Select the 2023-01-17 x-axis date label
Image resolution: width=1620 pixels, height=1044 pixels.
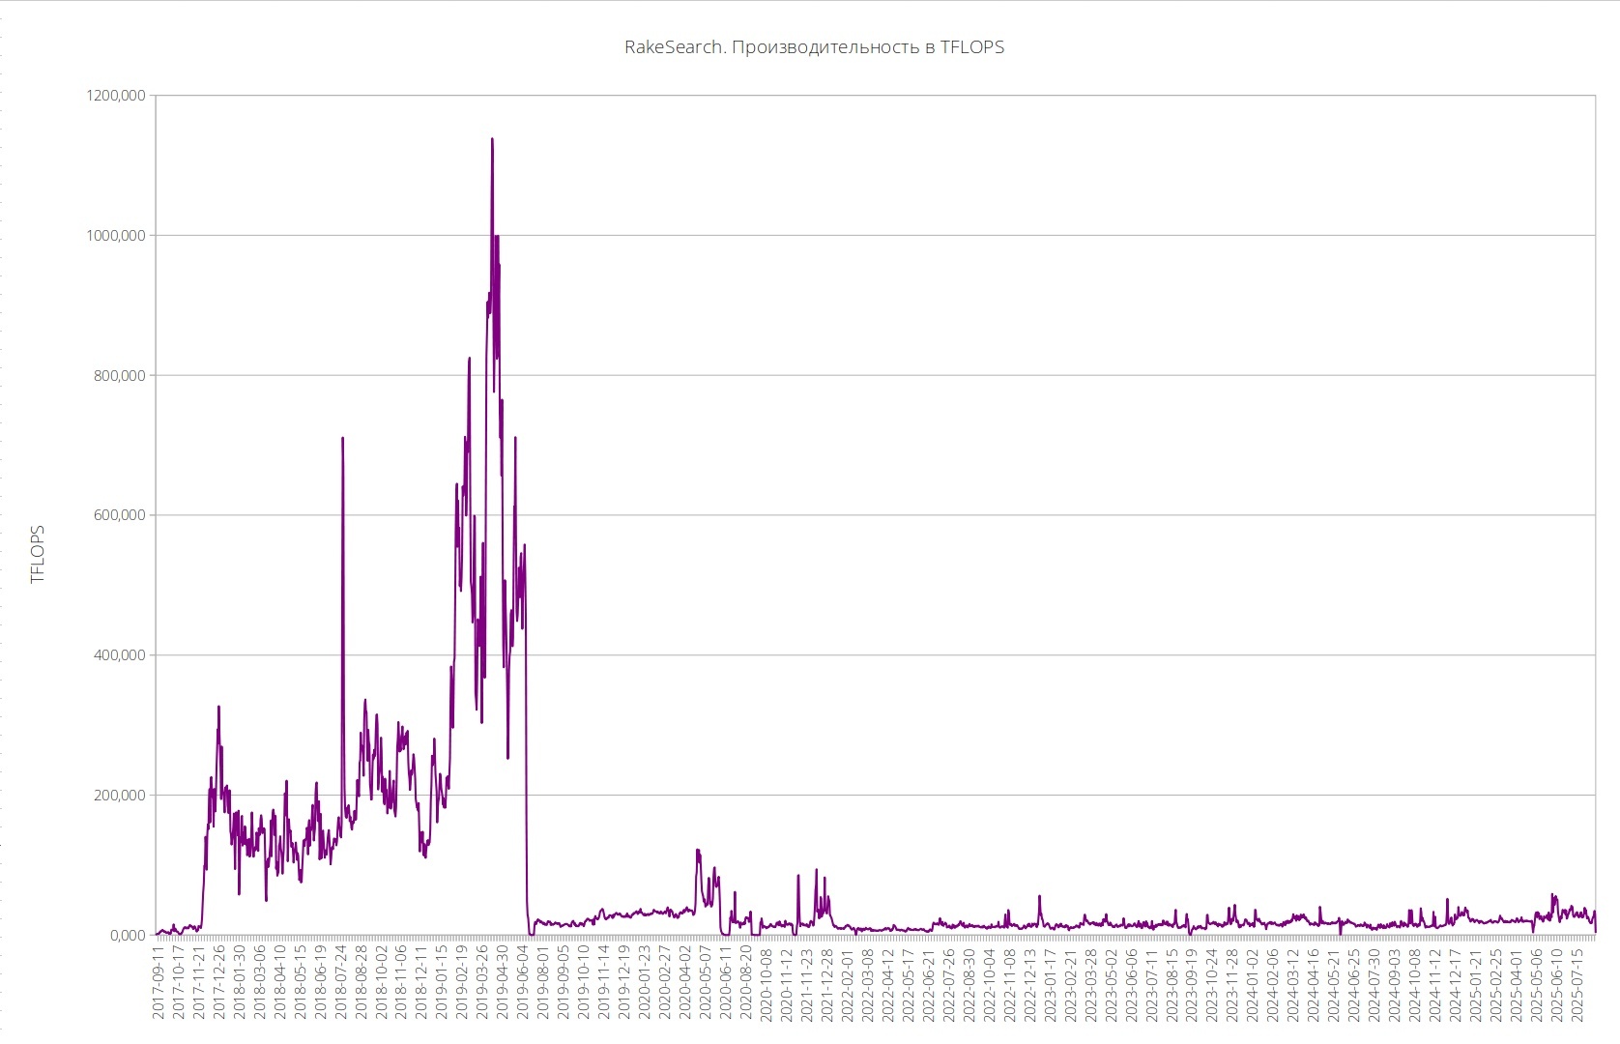[1051, 983]
